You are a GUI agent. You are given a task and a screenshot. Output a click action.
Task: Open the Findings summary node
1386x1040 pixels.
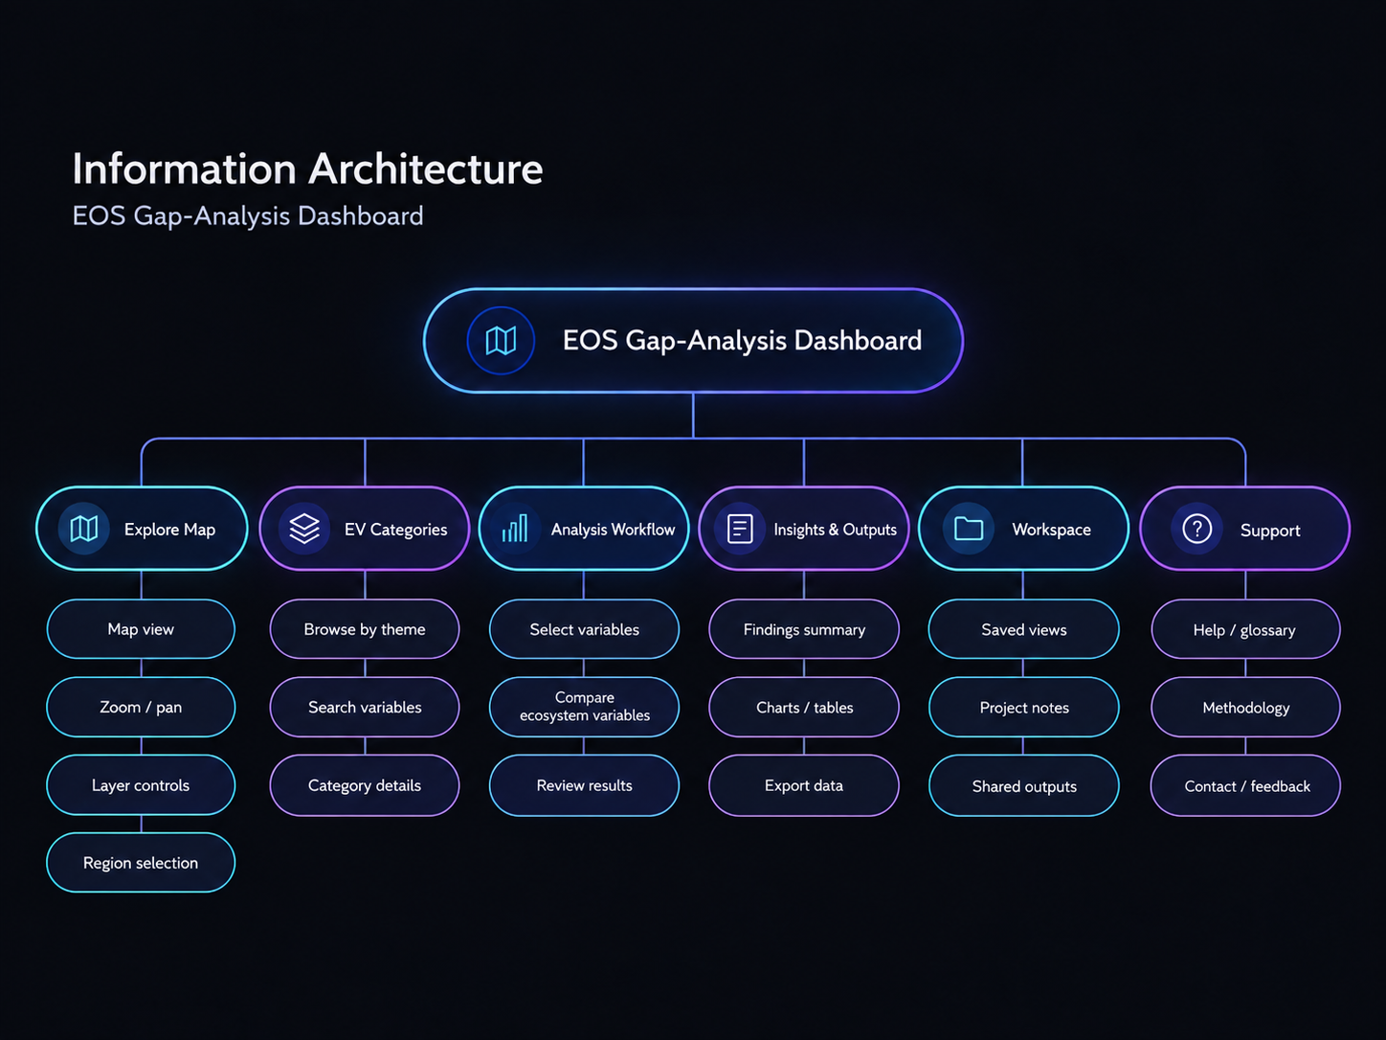(x=804, y=629)
